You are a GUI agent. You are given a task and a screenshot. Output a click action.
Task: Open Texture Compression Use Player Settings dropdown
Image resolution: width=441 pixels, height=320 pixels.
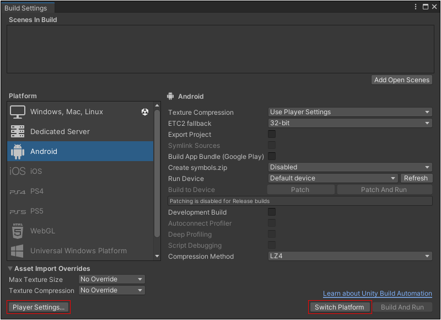(350, 112)
